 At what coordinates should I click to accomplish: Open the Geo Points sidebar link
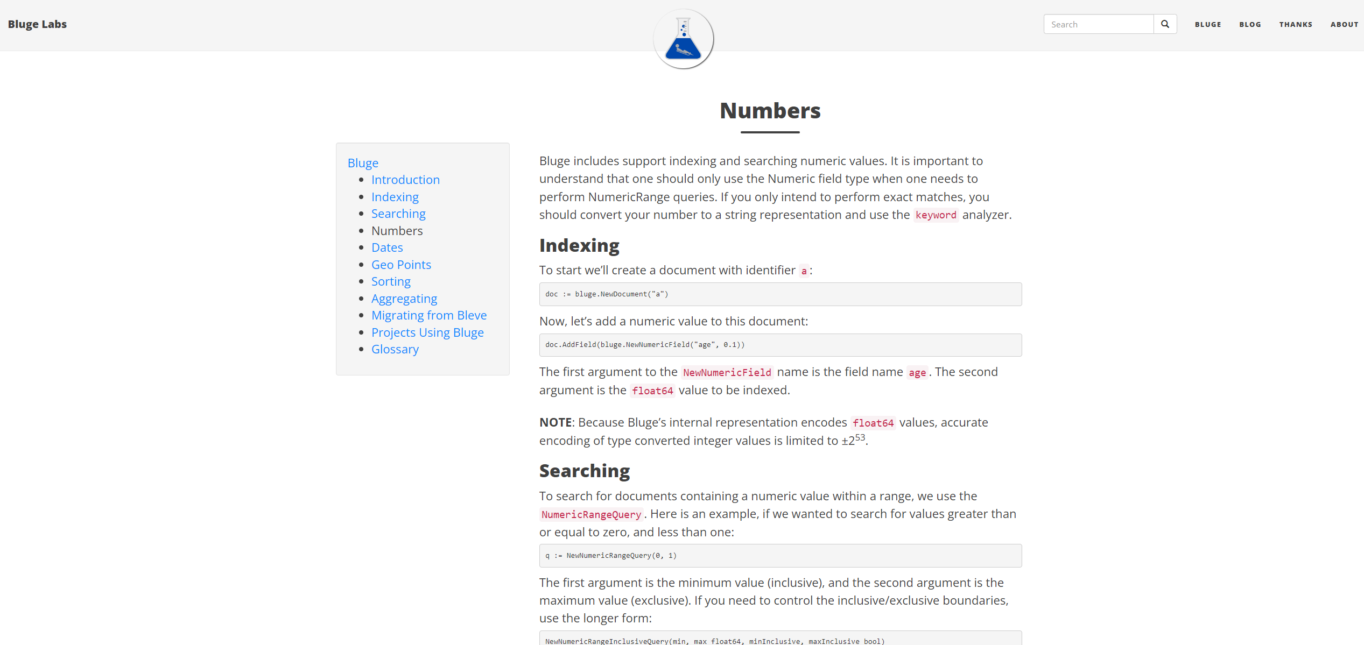pos(401,265)
